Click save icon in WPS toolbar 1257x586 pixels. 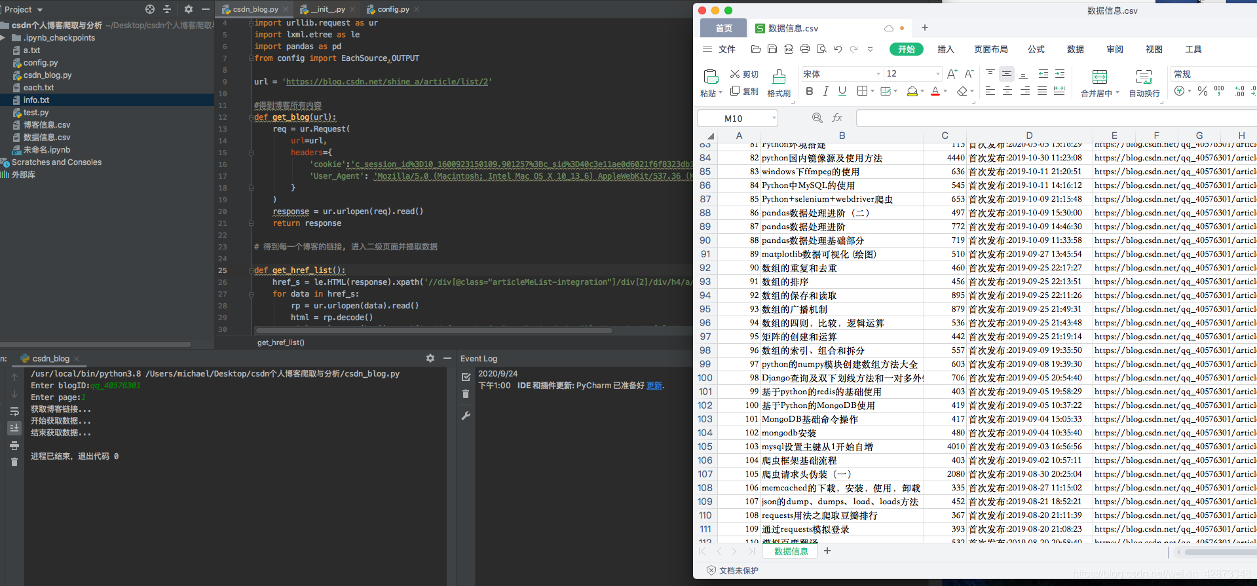coord(772,49)
